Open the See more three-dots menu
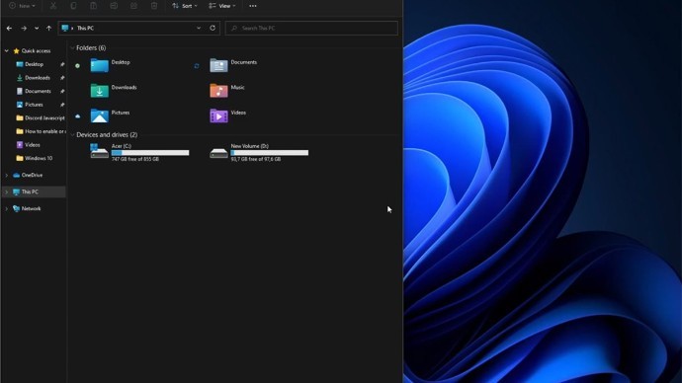Screen dimensions: 682x383 (x=253, y=6)
